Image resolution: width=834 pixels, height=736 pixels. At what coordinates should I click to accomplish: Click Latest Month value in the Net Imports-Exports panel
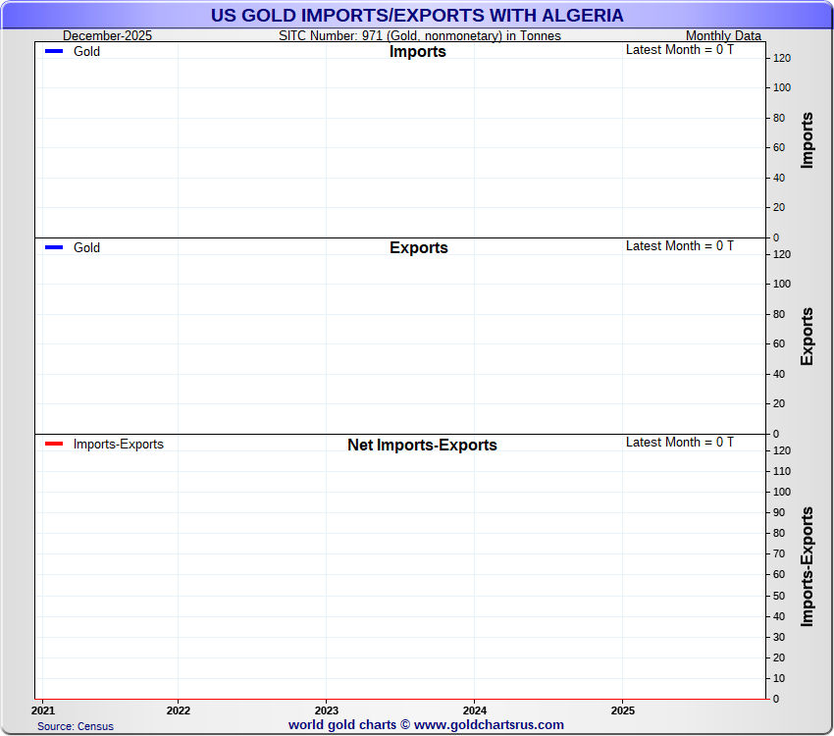[679, 443]
